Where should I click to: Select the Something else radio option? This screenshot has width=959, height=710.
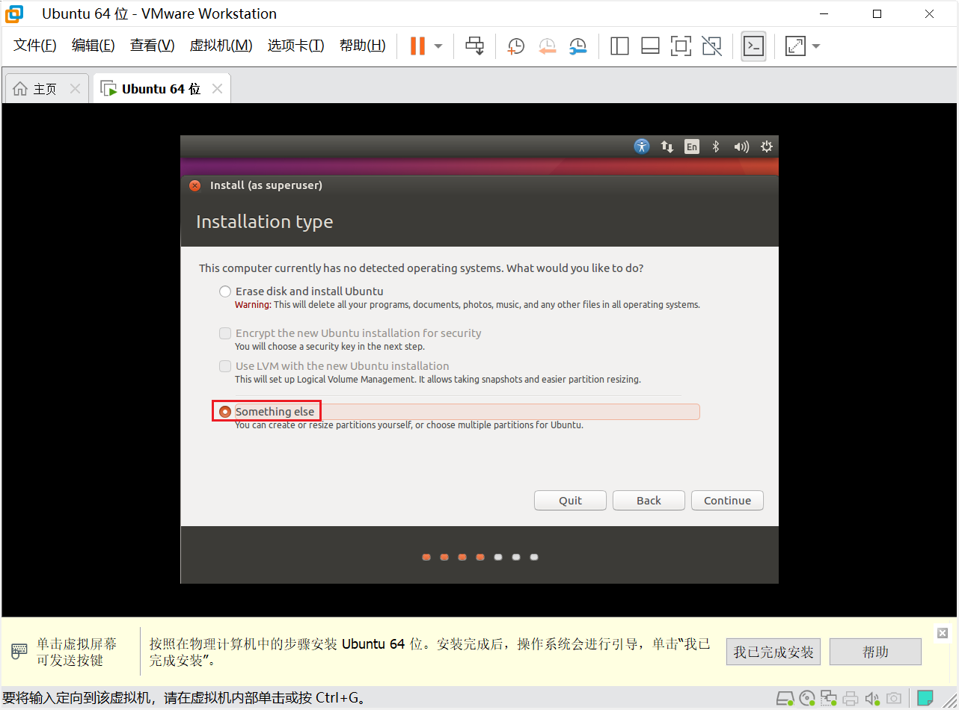click(225, 412)
